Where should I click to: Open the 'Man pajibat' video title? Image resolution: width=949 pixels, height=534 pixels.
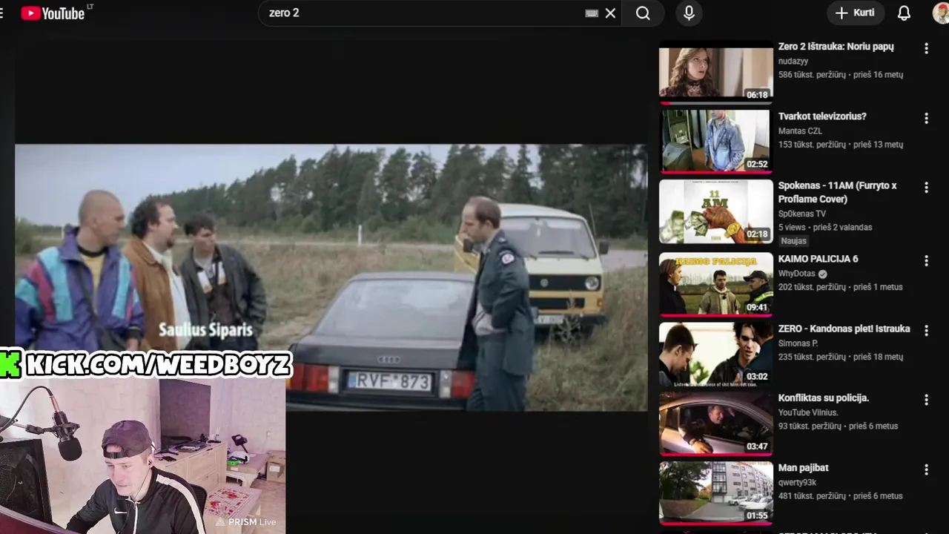pos(803,467)
